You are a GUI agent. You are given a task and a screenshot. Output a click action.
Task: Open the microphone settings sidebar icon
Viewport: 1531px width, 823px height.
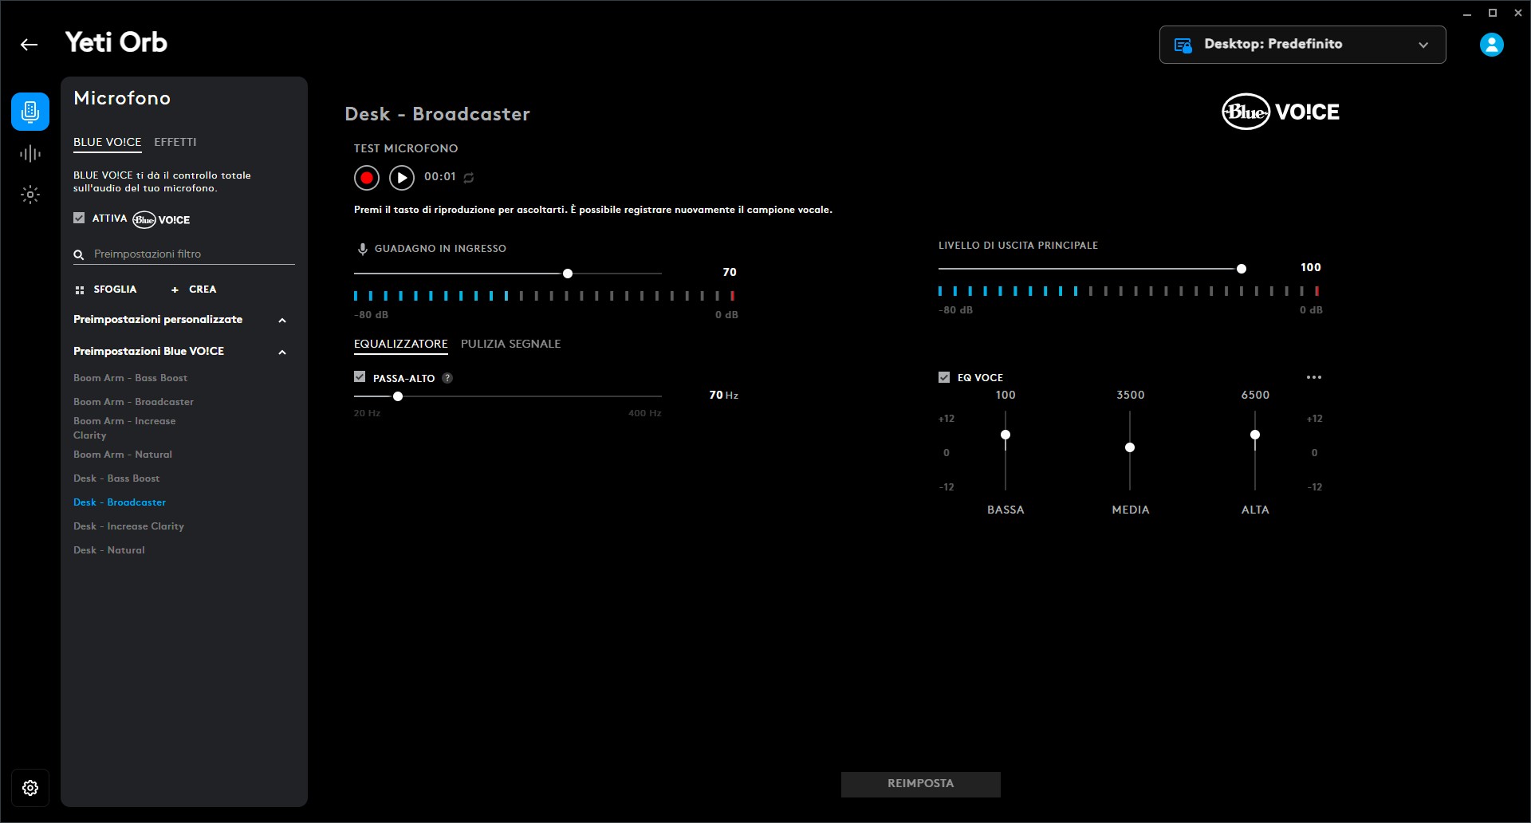[30, 112]
